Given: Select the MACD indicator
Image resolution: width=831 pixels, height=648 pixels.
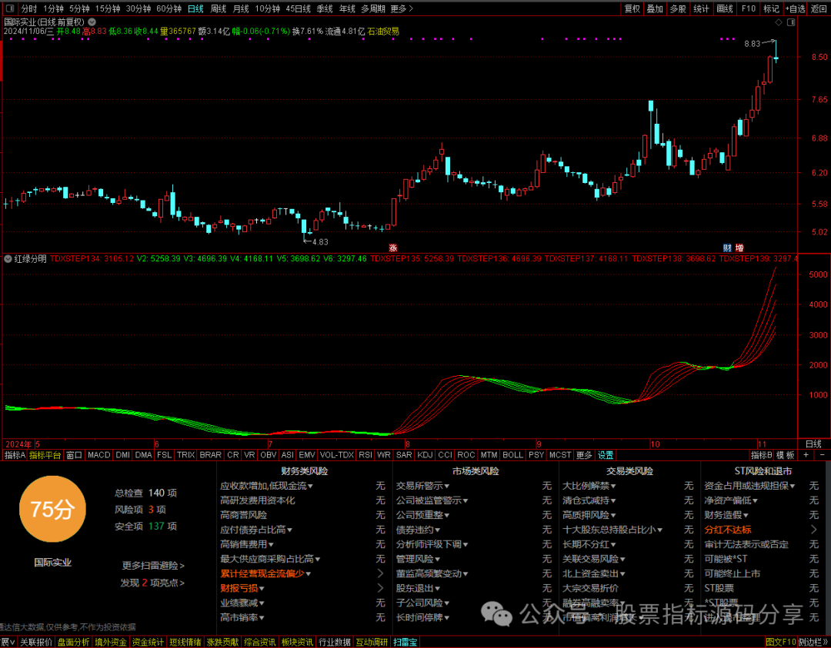Looking at the screenshot, I should (x=99, y=455).
